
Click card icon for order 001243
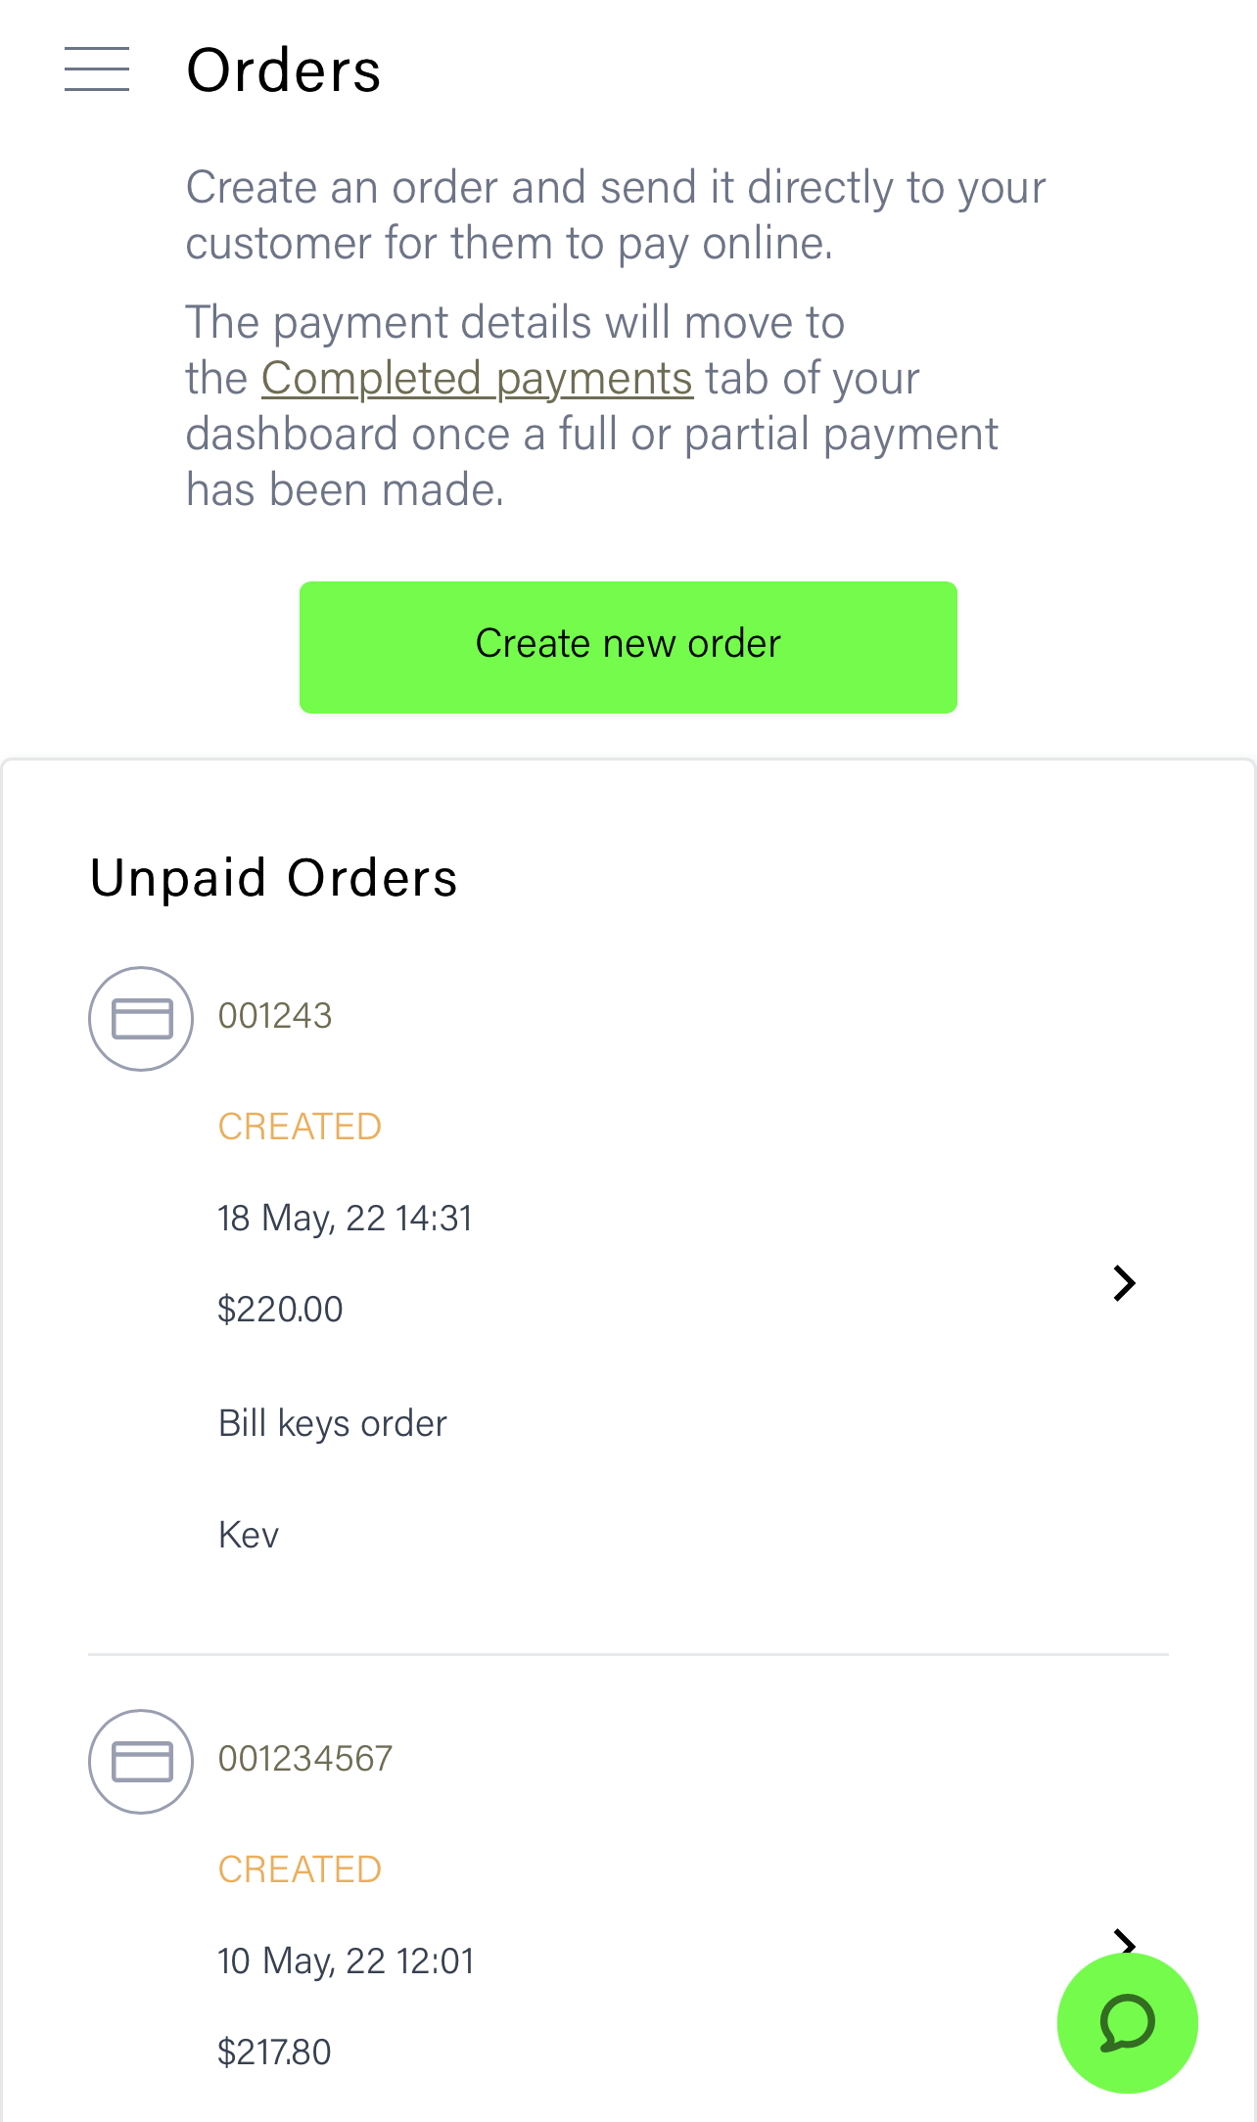141,1019
